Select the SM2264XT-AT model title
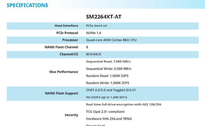Viewport: 205px width, 126px height. (x=104, y=17)
